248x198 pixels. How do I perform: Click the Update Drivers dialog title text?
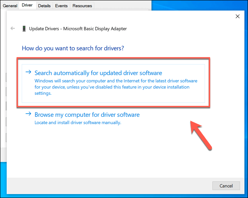pos(78,29)
